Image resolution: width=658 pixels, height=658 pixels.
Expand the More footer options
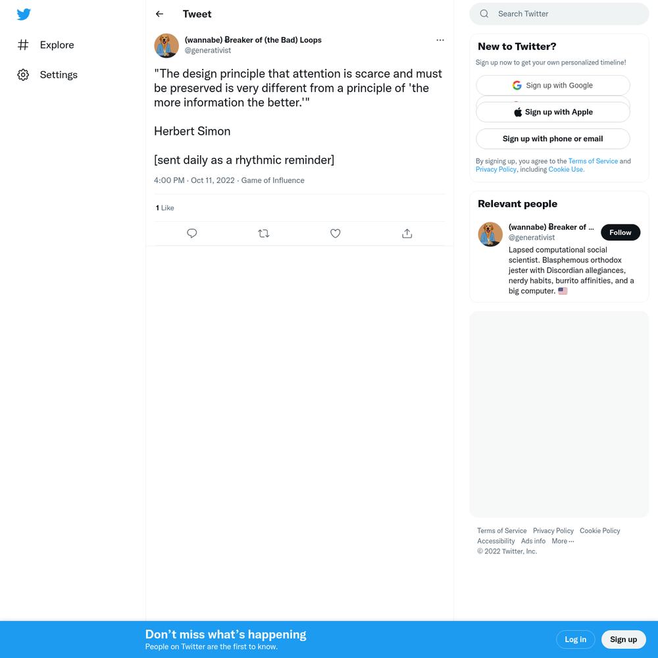[x=563, y=541]
